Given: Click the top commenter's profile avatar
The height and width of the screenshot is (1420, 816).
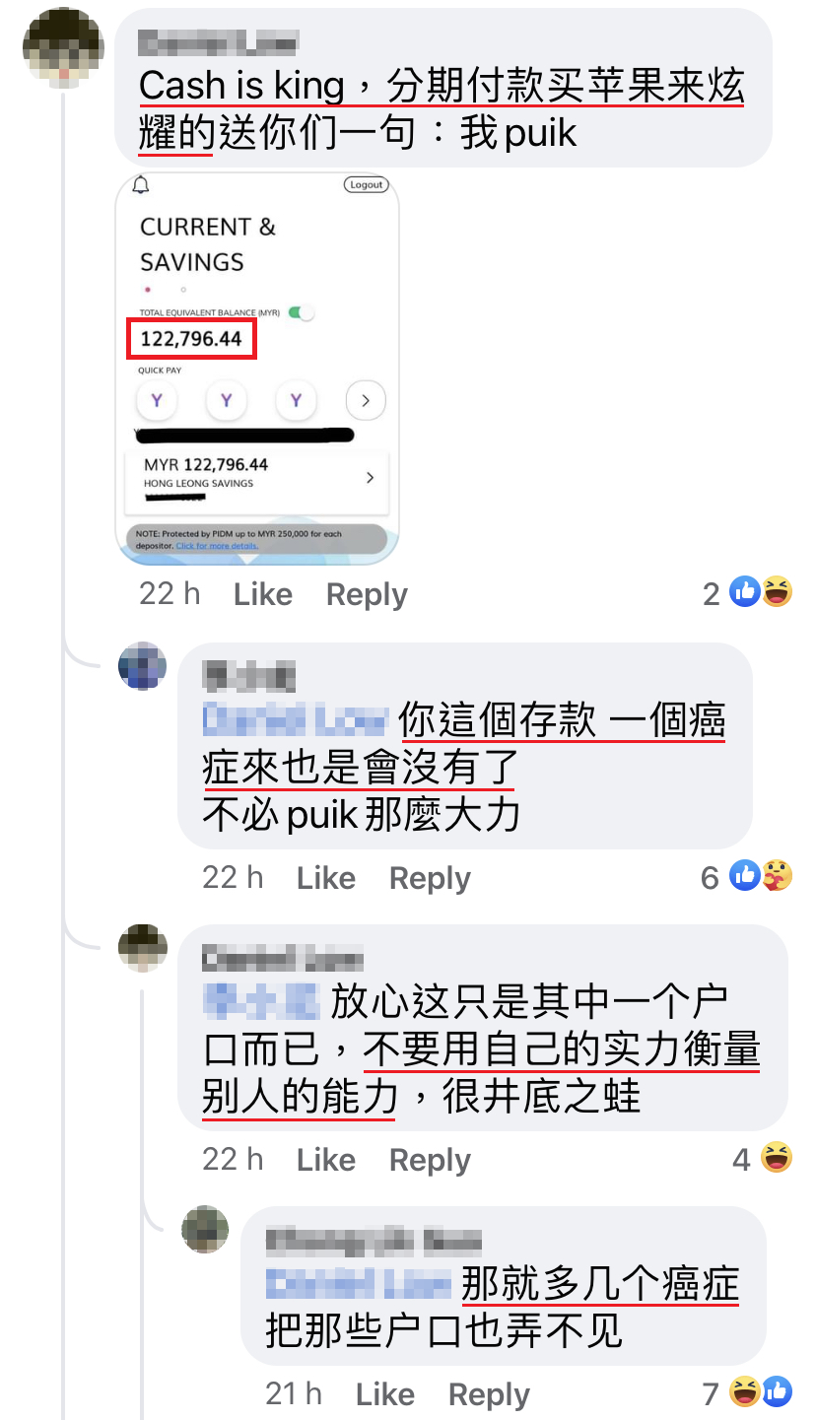Looking at the screenshot, I should point(63,46).
